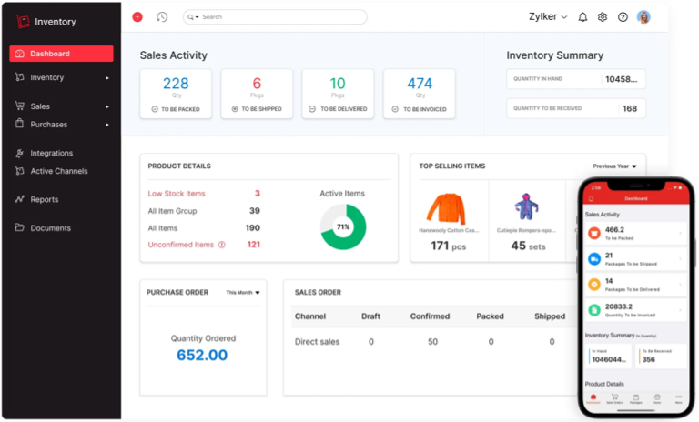Image resolution: width=699 pixels, height=422 pixels.
Task: Click the To Be Shipped circle icon
Action: pos(235,109)
